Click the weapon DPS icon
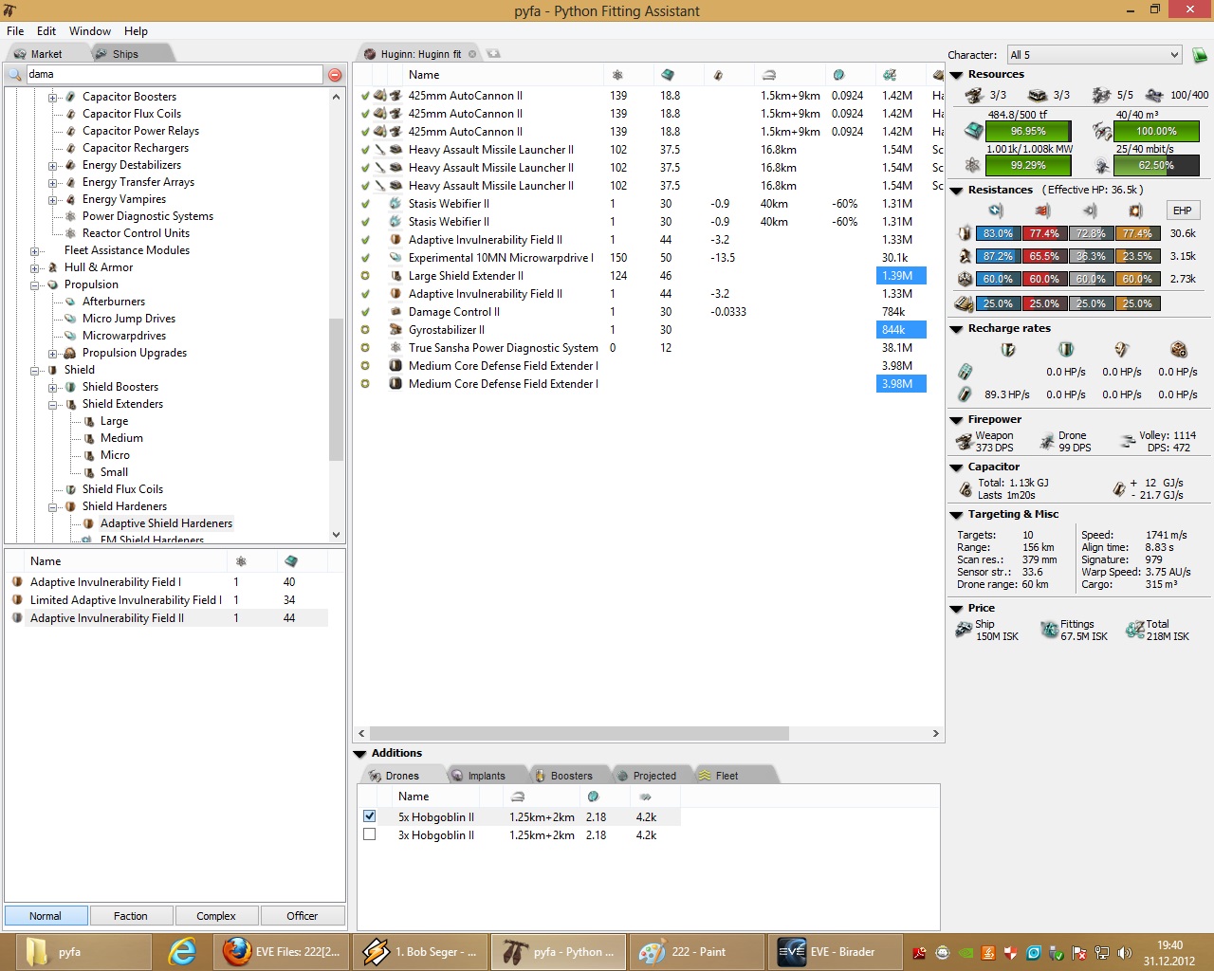 [x=965, y=441]
